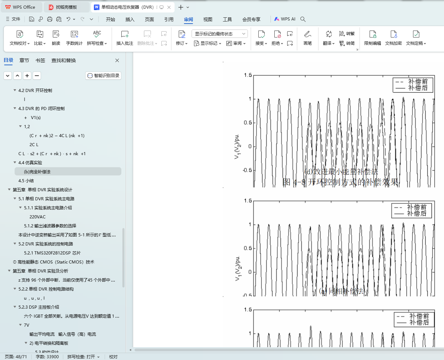Select the 4.5 小结 outline entry
The height and width of the screenshot is (360, 444).
tap(26, 181)
